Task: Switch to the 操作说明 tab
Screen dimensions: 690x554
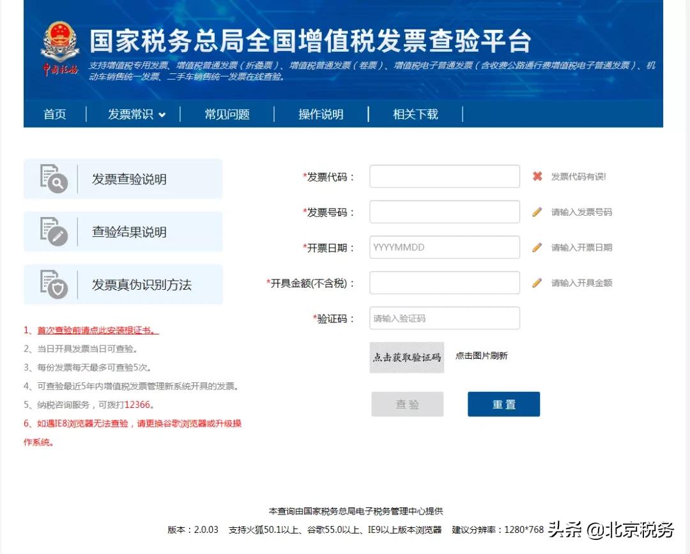Action: point(321,114)
